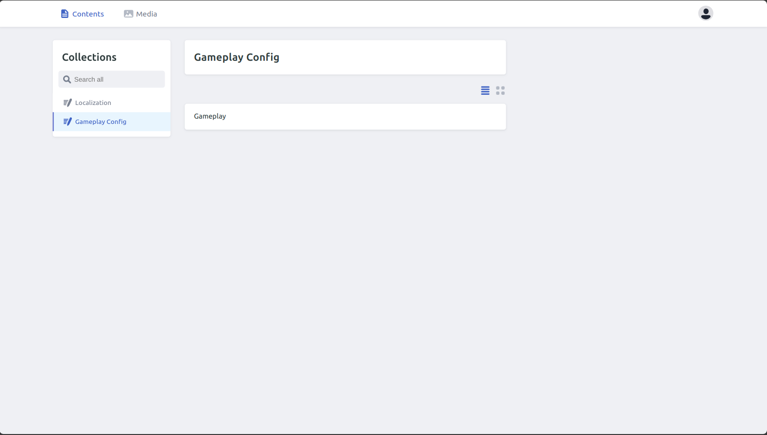Click the Gameplay Config collection icon
767x435 pixels.
(x=68, y=122)
